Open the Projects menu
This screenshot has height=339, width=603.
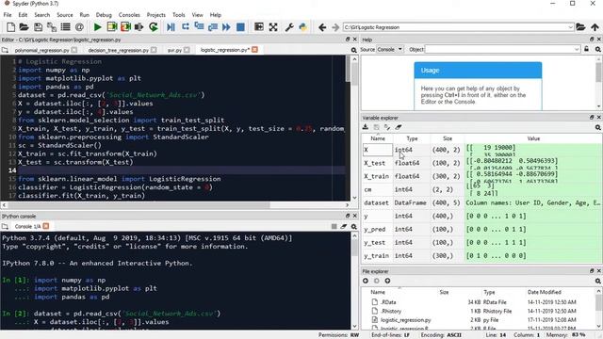[155, 15]
